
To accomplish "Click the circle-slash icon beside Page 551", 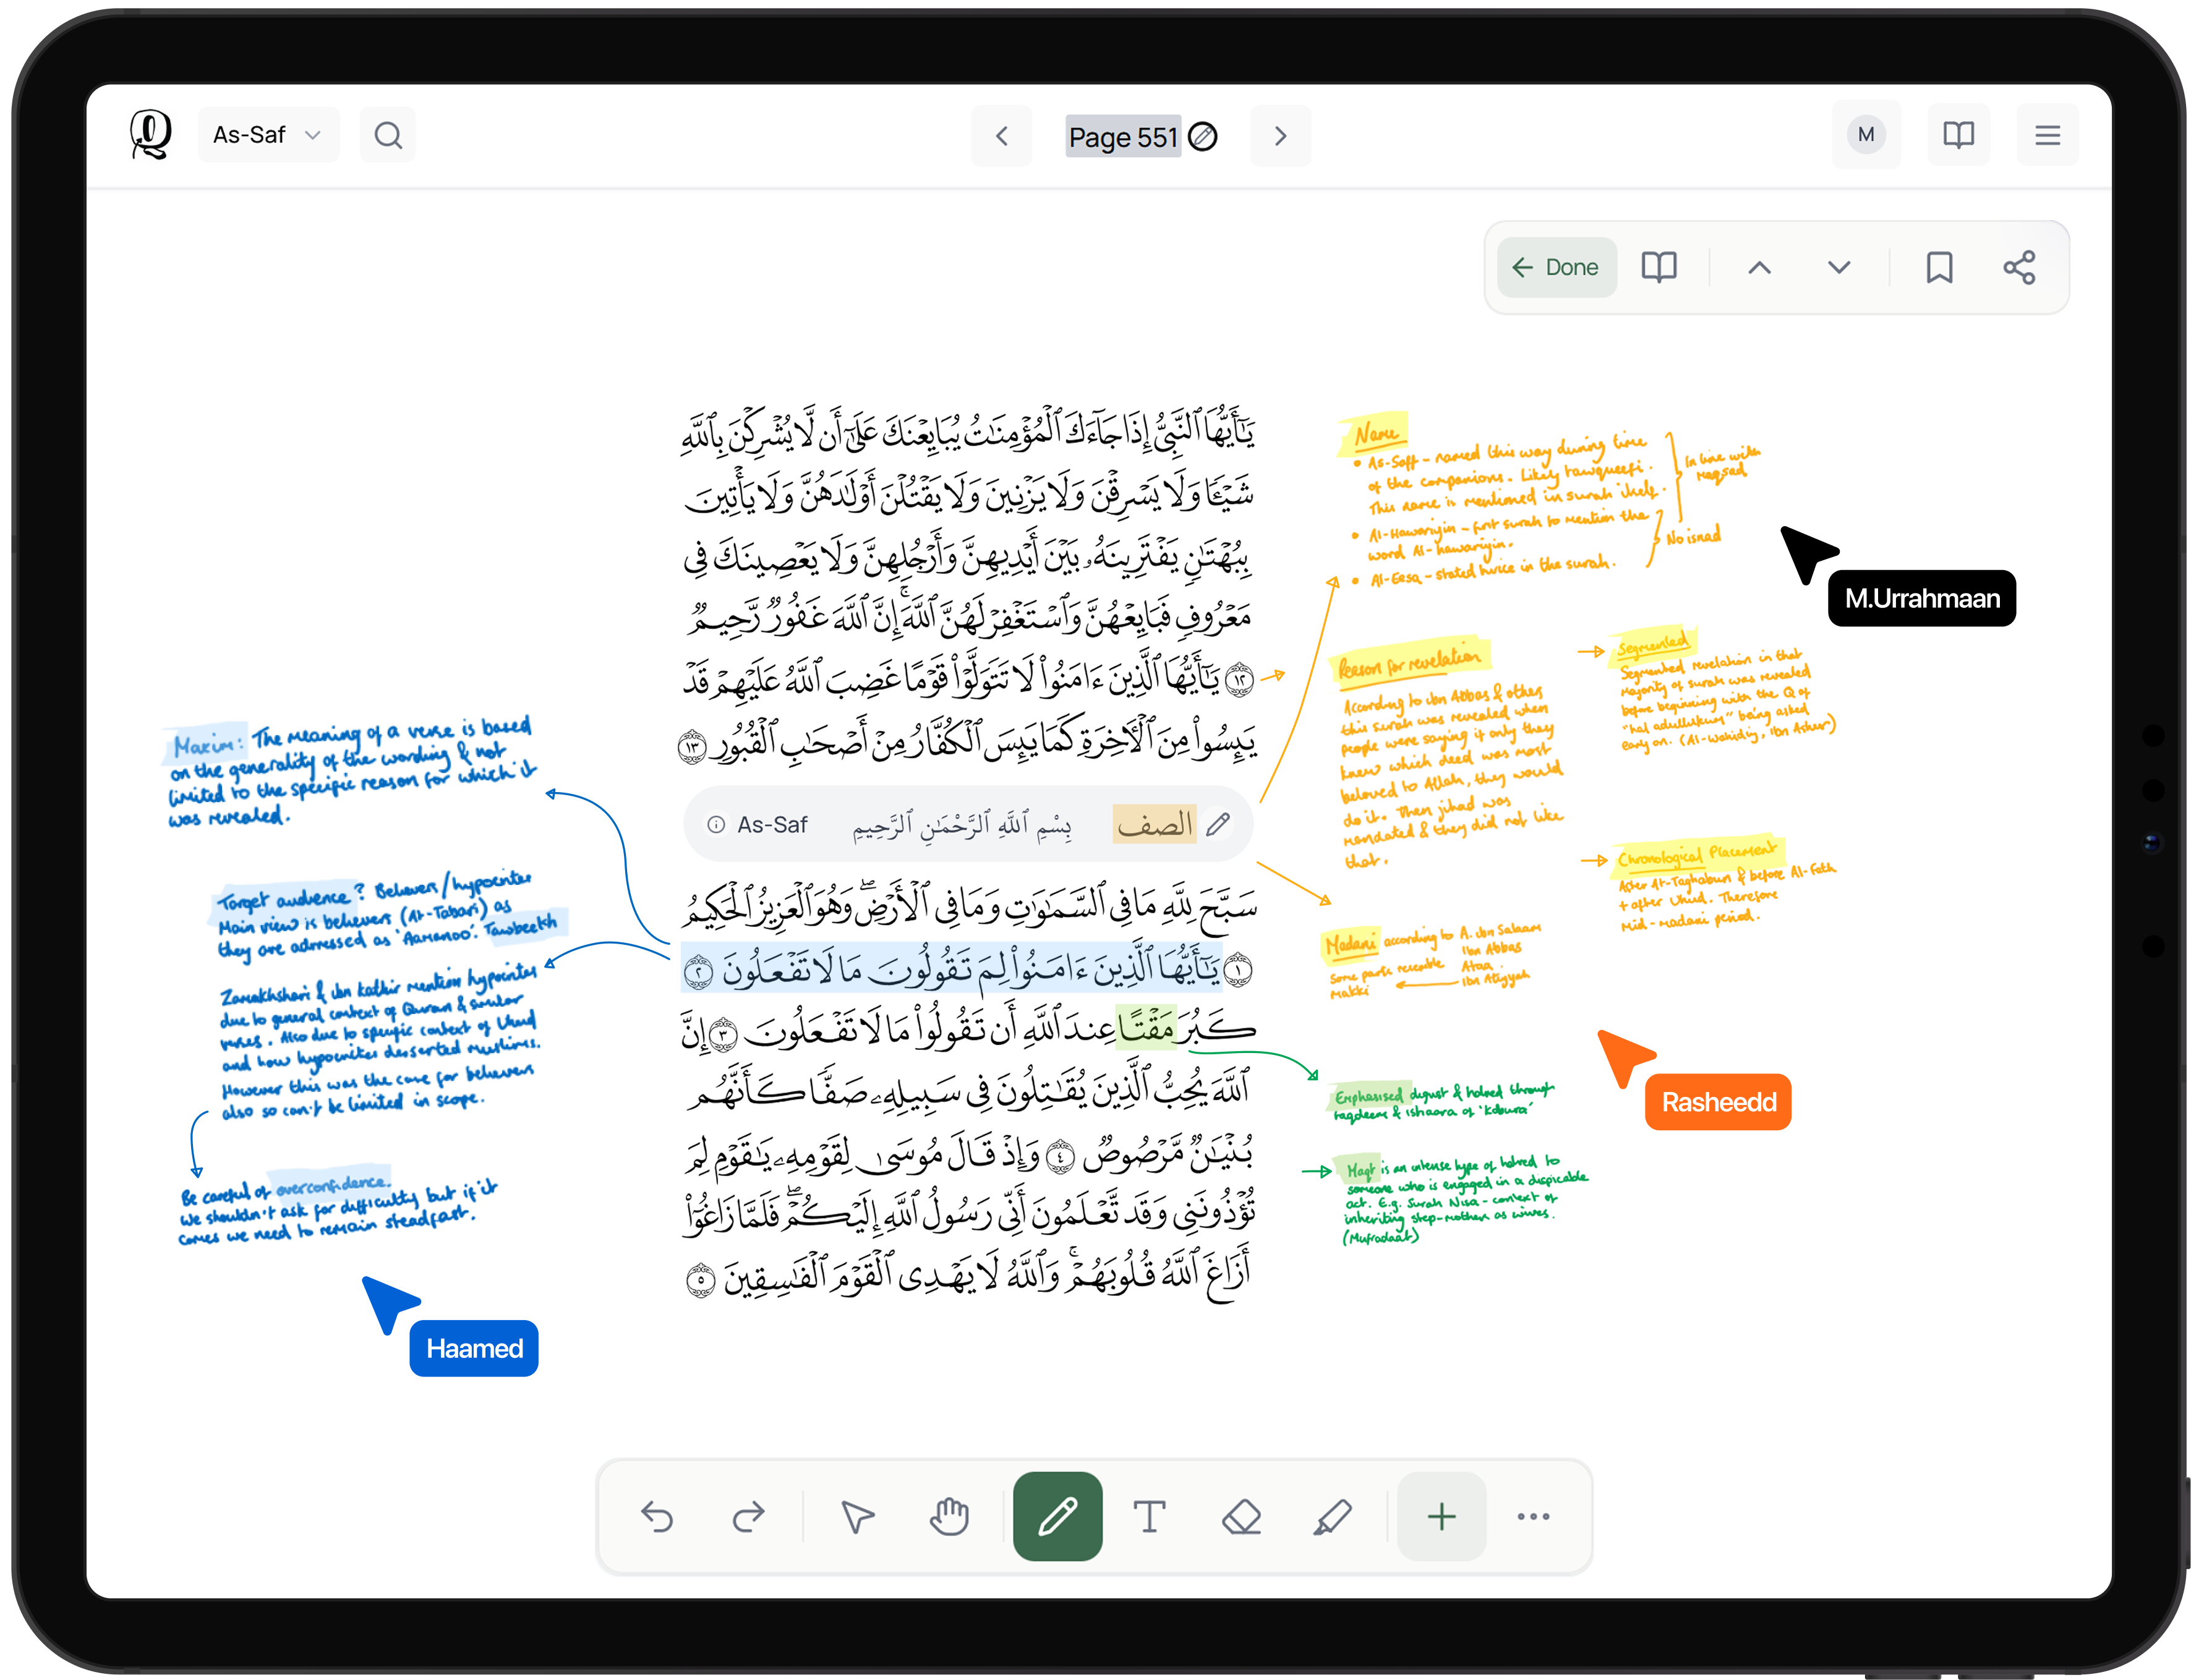I will 1203,136.
